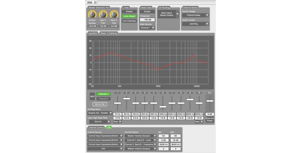Click Reset To Defaults
Image resolution: width=301 pixels, height=153 pixels.
point(108,33)
